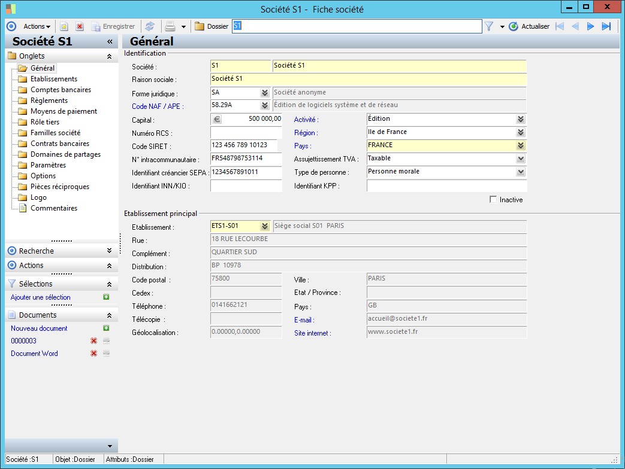Viewport: 625px width, 469px height.
Task: Toggle the Inactive checkbox
Action: [493, 200]
